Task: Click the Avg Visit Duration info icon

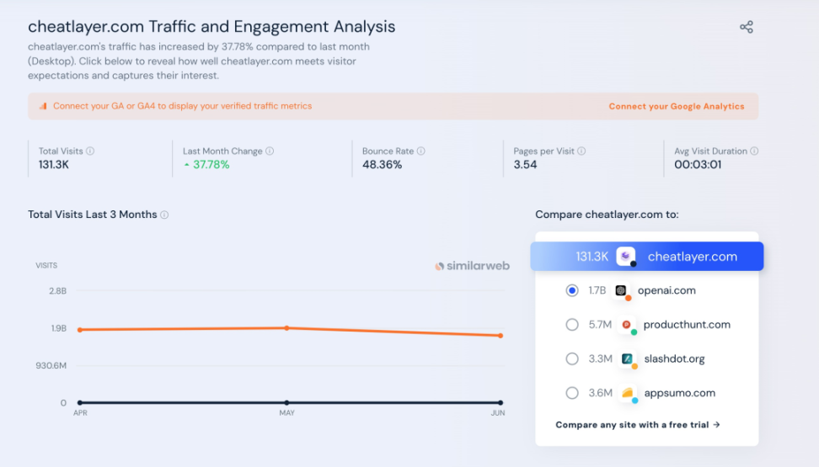Action: click(x=754, y=151)
